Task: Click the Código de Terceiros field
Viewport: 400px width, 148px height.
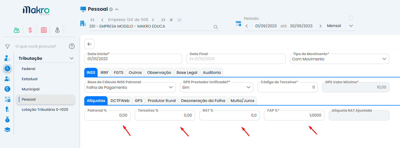Action: pyautogui.click(x=287, y=87)
